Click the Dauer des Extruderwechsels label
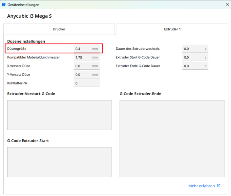Viewport: 231px width, 196px height. click(x=137, y=49)
